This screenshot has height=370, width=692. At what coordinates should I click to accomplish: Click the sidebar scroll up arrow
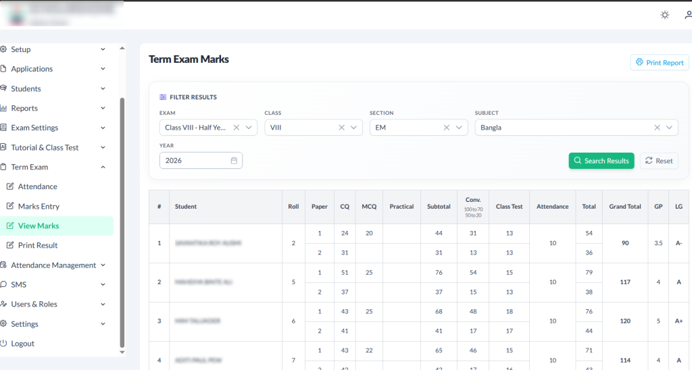click(x=122, y=48)
